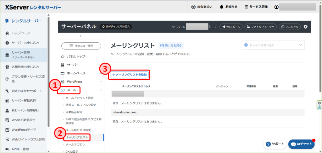Image resolution: width=322 pixels, height=153 pixels.
Task: Expand the サーバー menu section
Action: coord(101,65)
